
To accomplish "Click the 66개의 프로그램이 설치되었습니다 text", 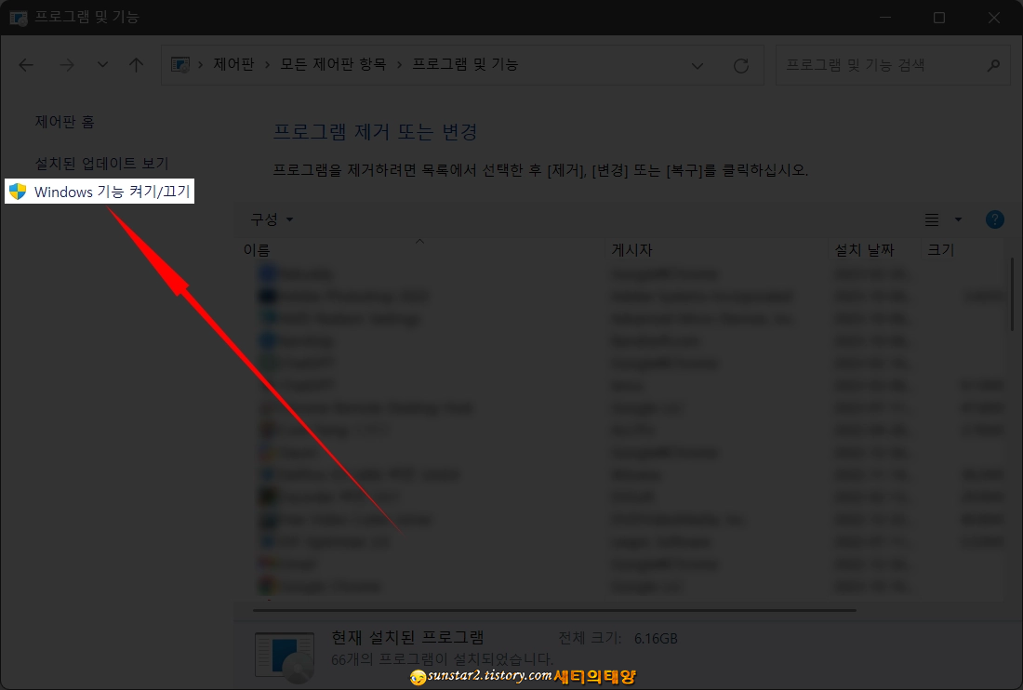I will pos(442,659).
